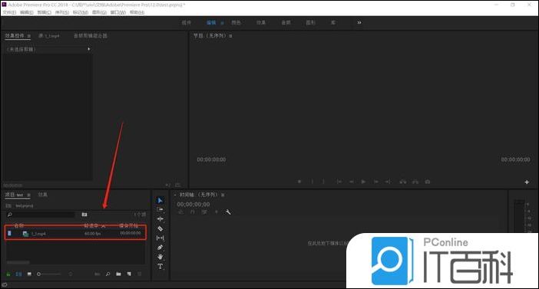Open the Edit menu
Image resolution: width=539 pixels, height=289 pixels.
pos(27,12)
